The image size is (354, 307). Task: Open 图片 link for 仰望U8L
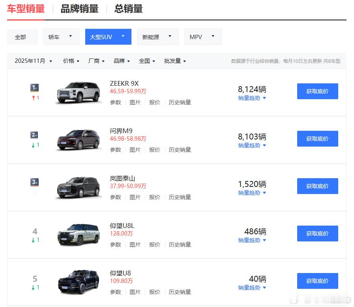tap(135, 245)
